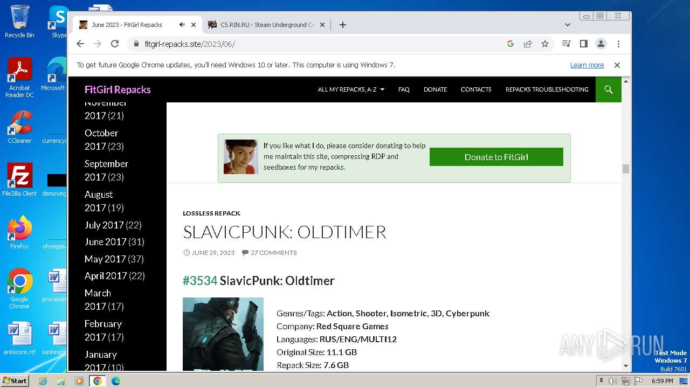Viewport: 690px width, 388px height.
Task: Select the Recycle Bin desktop icon
Action: [x=19, y=22]
